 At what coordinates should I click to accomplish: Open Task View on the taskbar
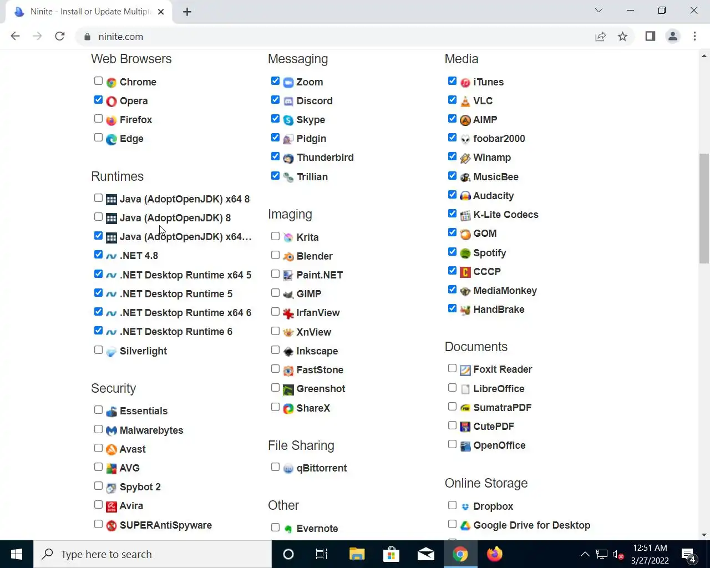point(322,554)
